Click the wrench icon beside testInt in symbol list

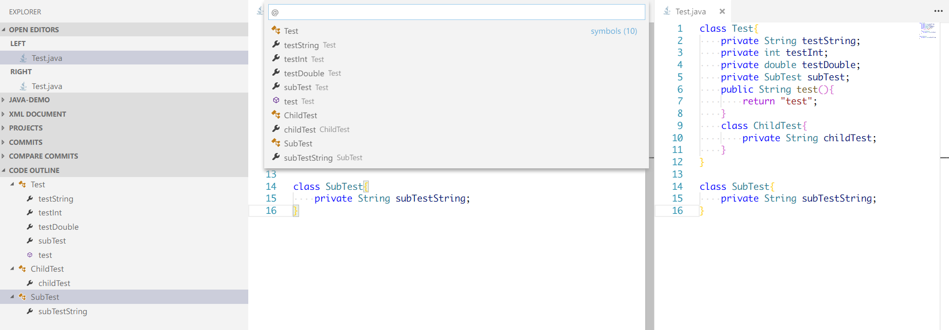tap(276, 58)
